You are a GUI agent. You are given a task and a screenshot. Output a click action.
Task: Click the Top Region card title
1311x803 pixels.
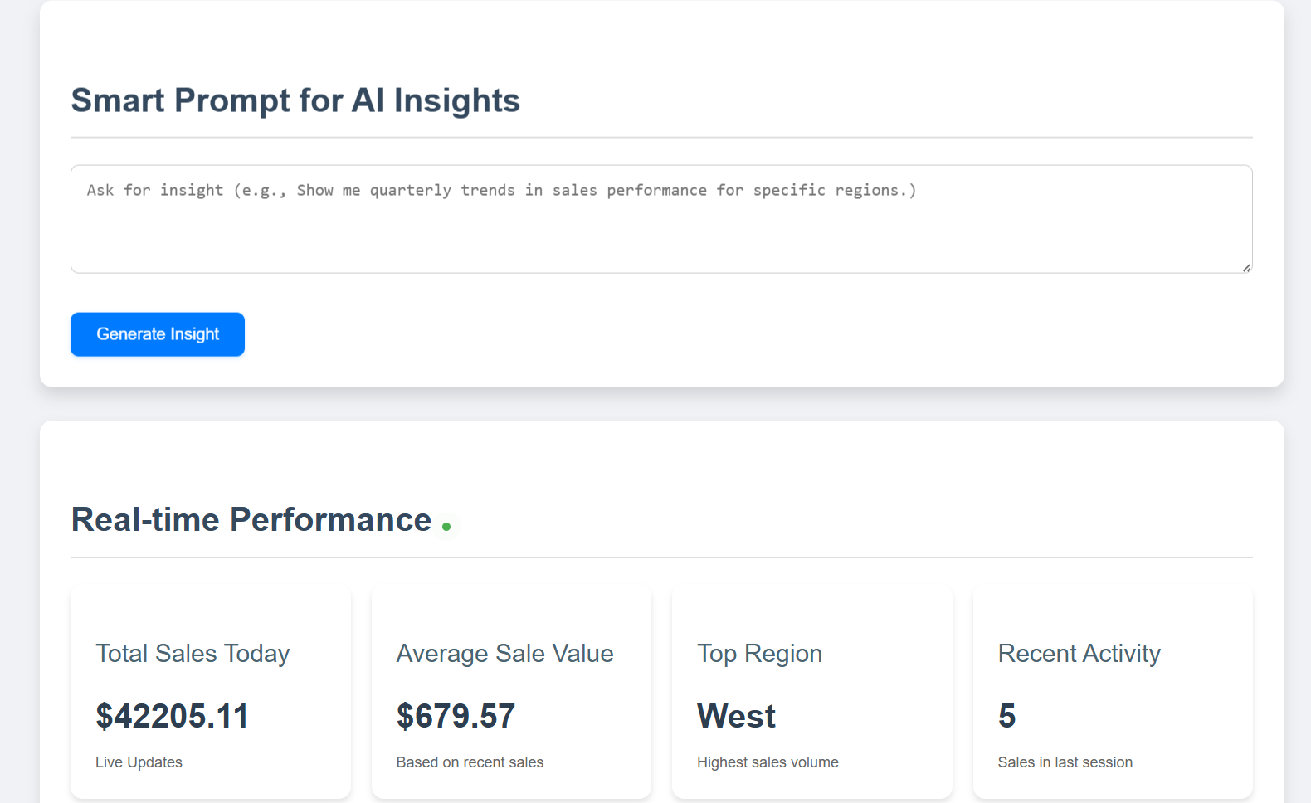click(759, 654)
